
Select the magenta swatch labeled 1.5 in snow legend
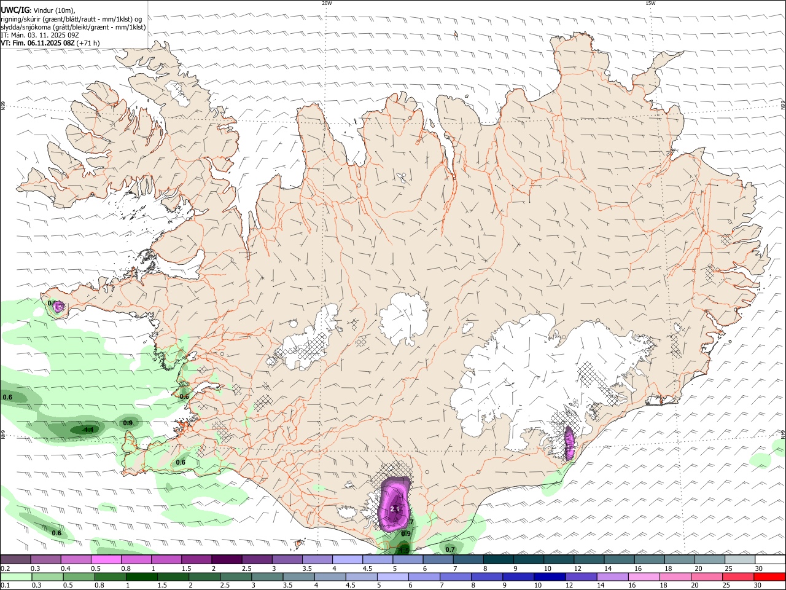pyautogui.click(x=196, y=559)
